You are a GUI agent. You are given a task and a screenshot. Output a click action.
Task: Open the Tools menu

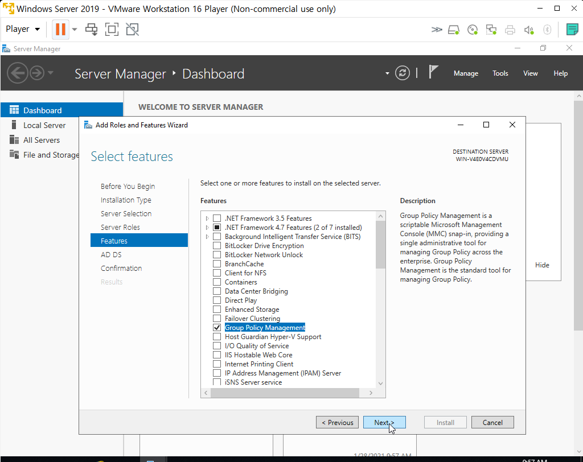[500, 73]
